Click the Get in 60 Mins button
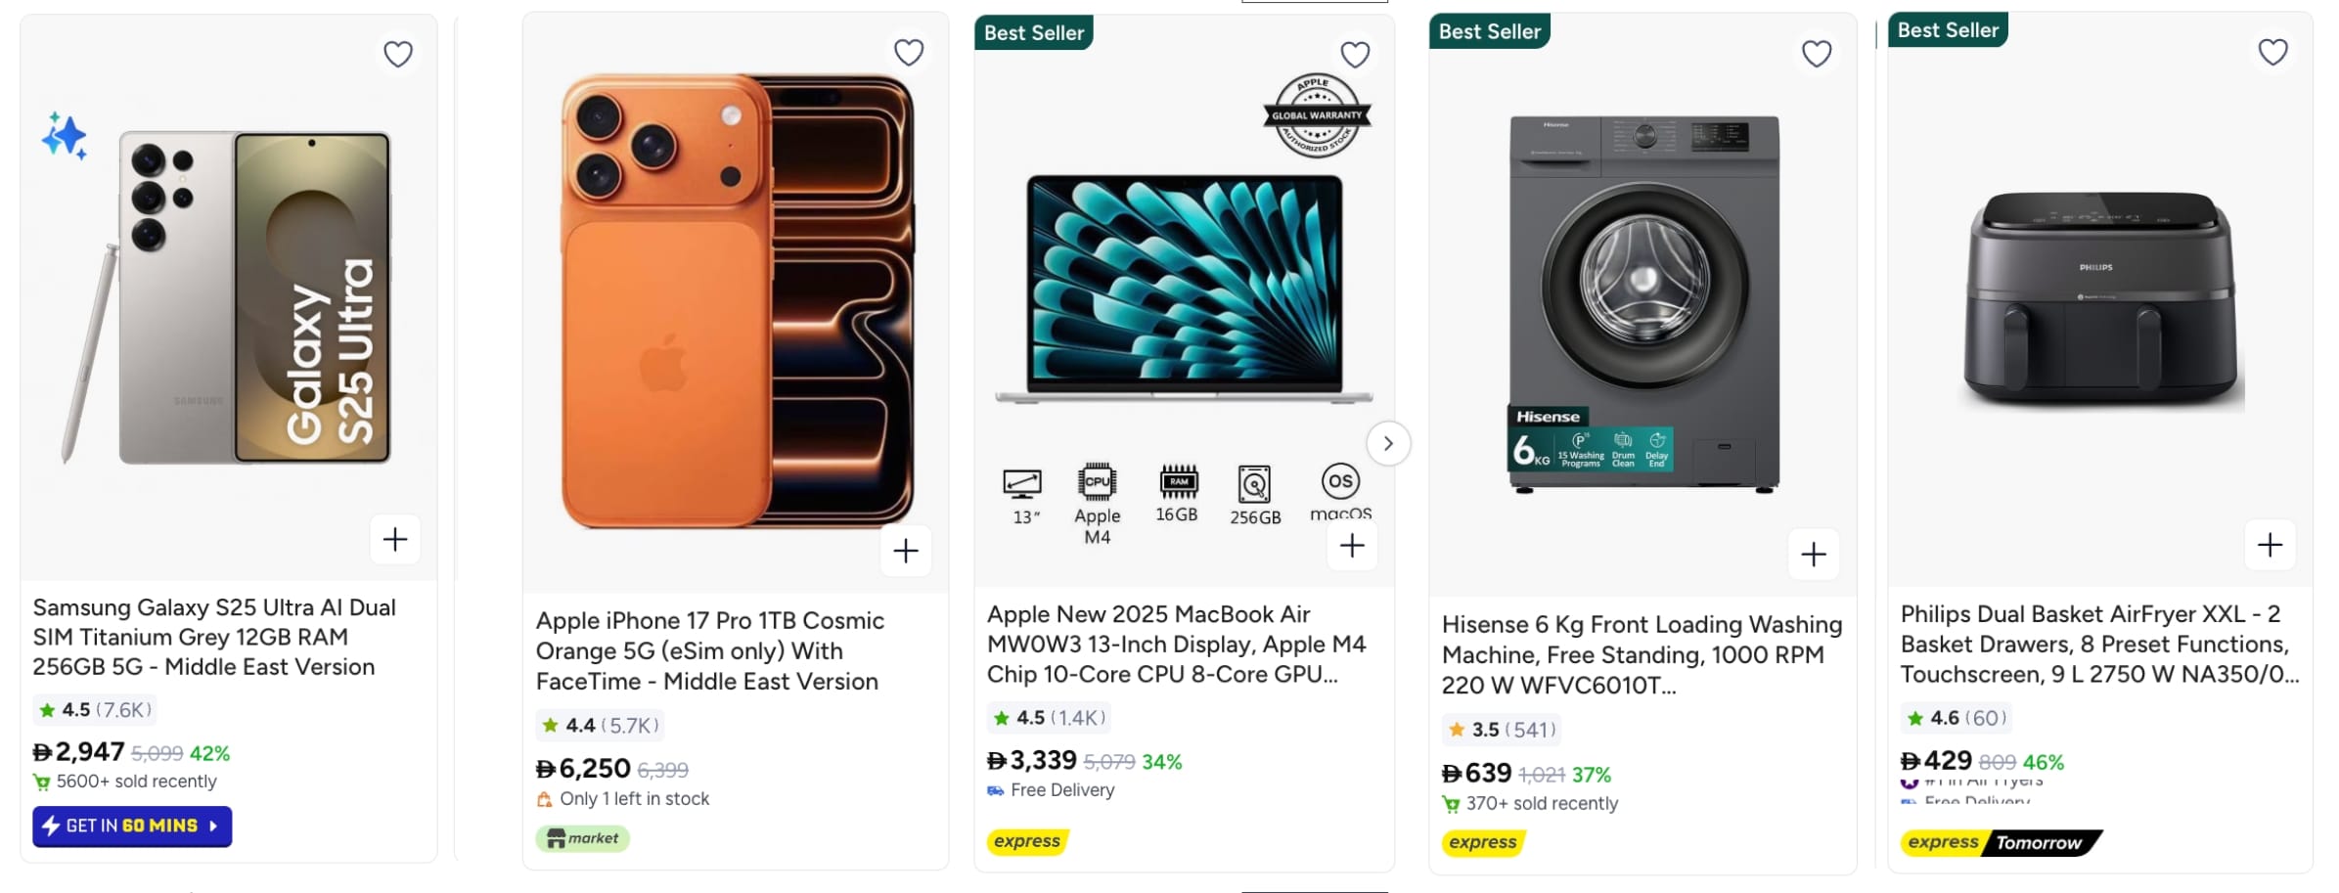Image resolution: width=2339 pixels, height=893 pixels. click(x=132, y=826)
